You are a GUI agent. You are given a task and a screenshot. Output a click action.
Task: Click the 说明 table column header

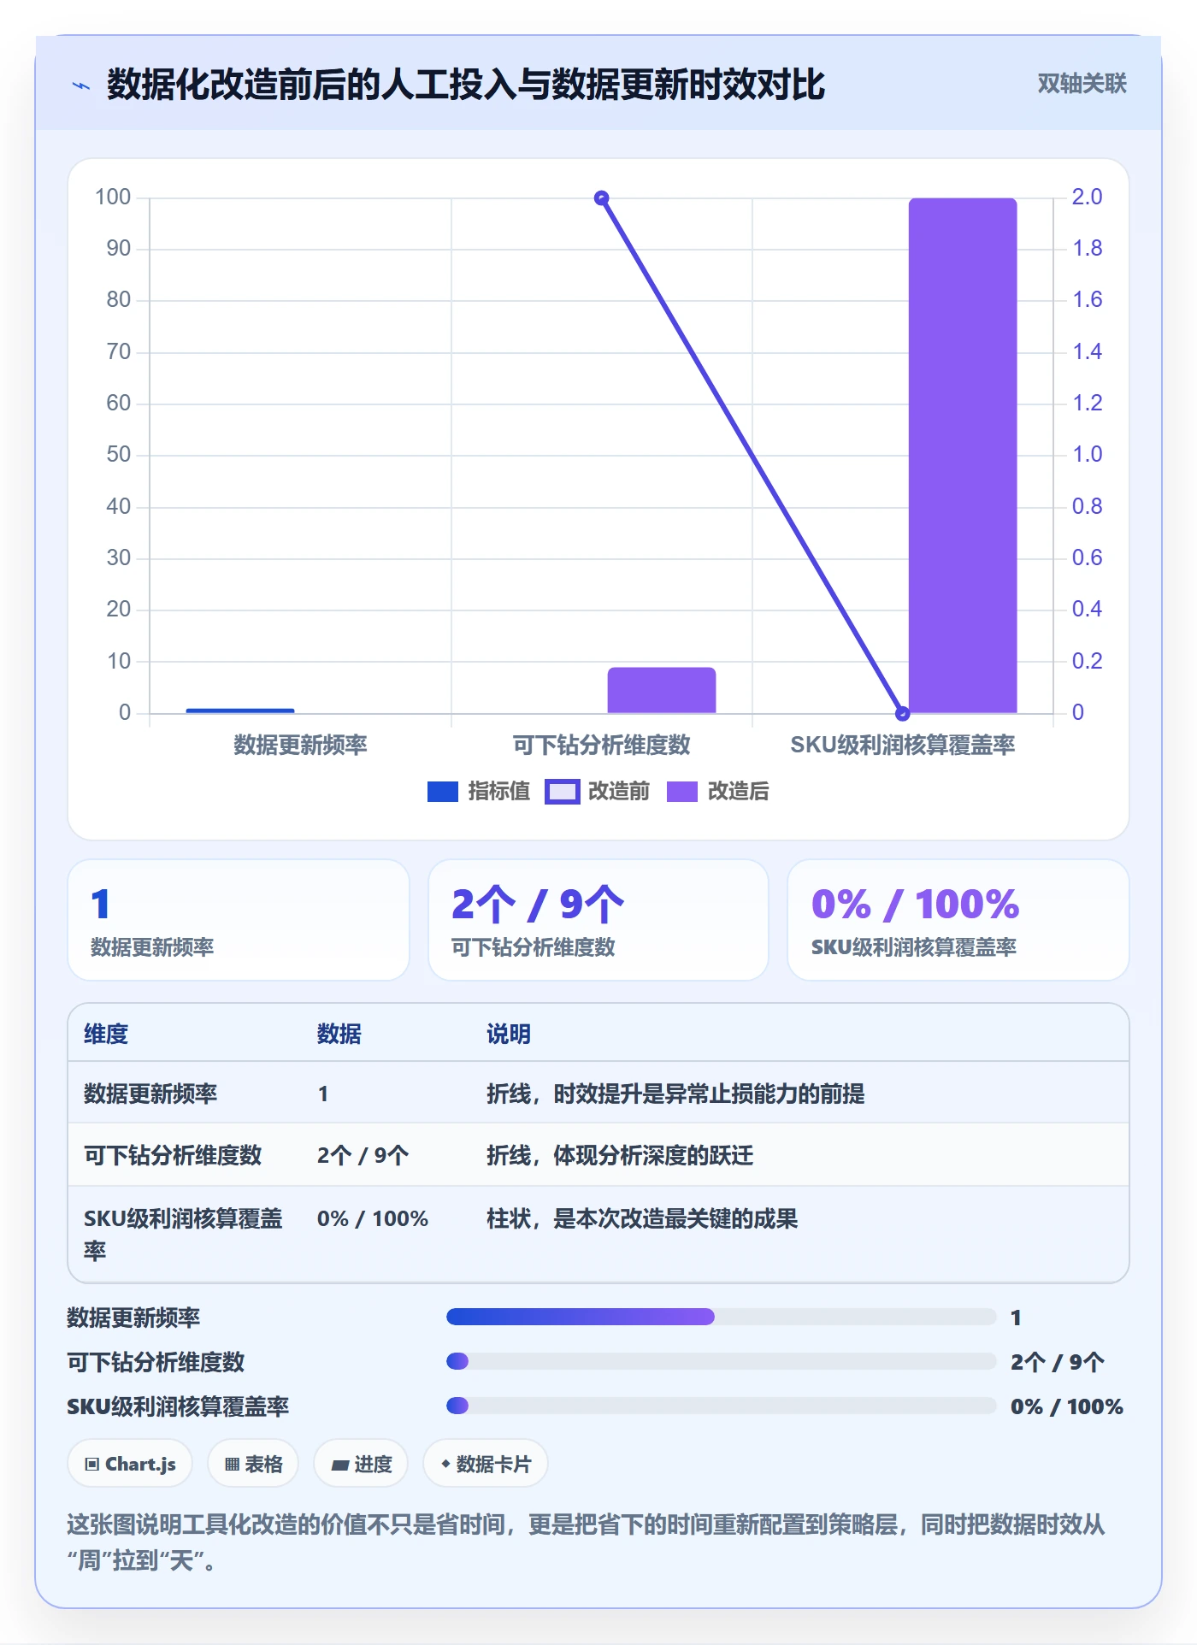point(509,1034)
